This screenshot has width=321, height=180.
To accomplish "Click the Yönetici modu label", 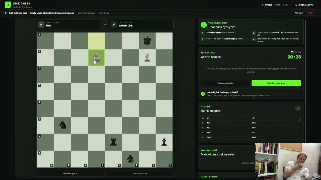I will [x=281, y=5].
